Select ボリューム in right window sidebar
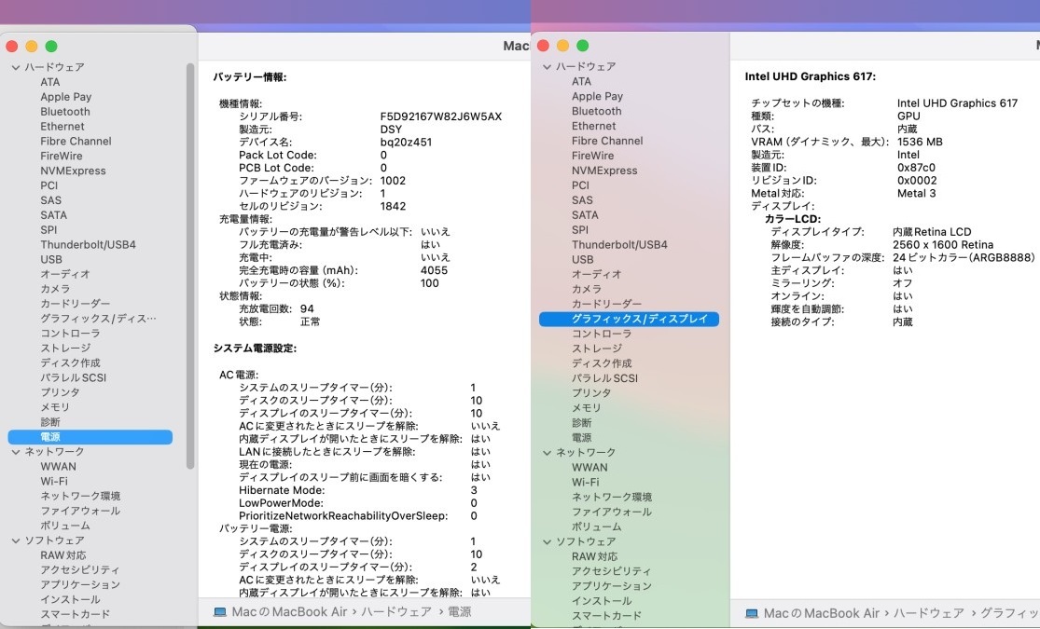The image size is (1040, 629). pyautogui.click(x=596, y=526)
